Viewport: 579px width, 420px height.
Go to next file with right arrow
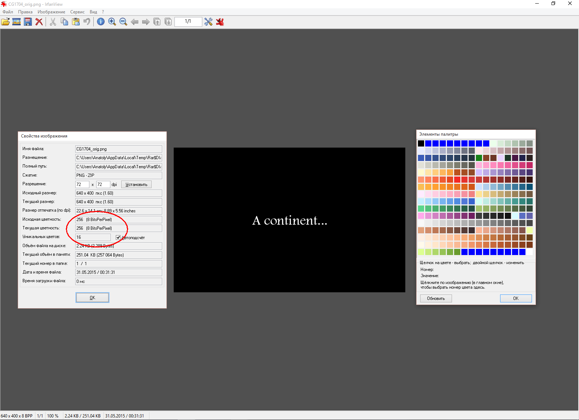(x=146, y=22)
